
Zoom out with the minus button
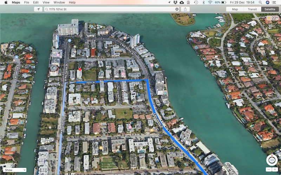tap(268, 169)
